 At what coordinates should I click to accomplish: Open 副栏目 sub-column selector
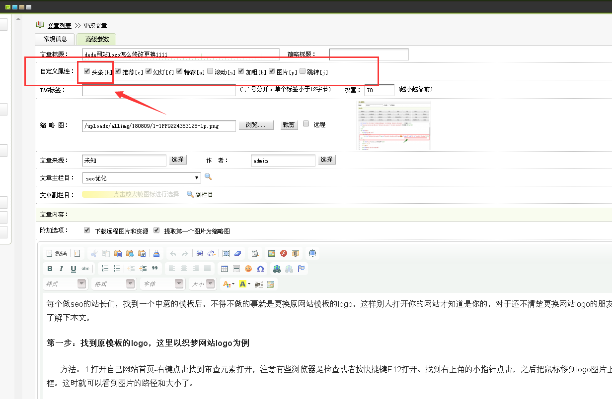click(x=200, y=195)
